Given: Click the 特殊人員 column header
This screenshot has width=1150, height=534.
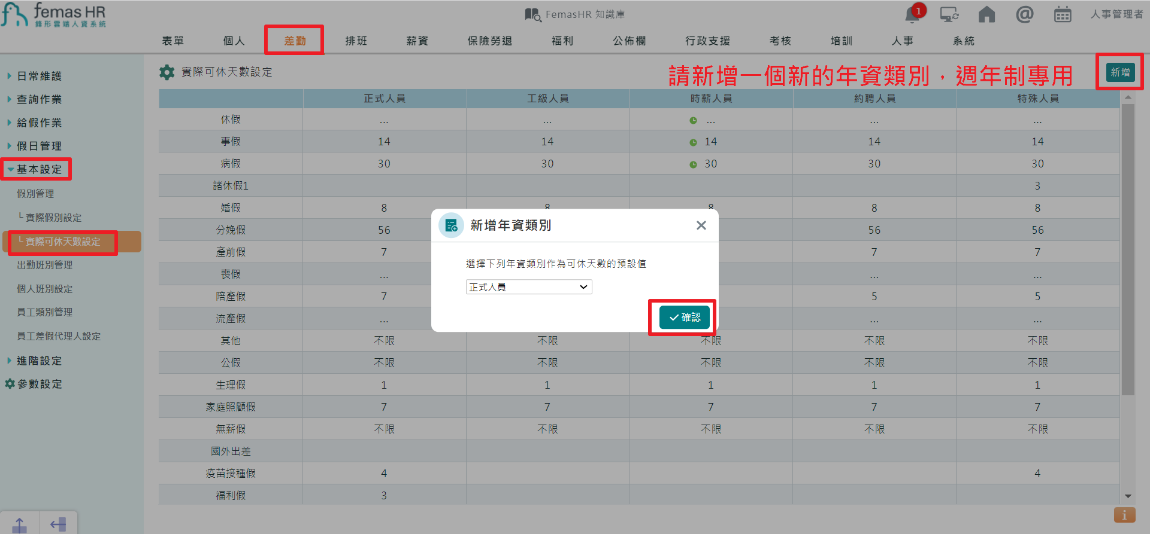Looking at the screenshot, I should [x=1038, y=99].
